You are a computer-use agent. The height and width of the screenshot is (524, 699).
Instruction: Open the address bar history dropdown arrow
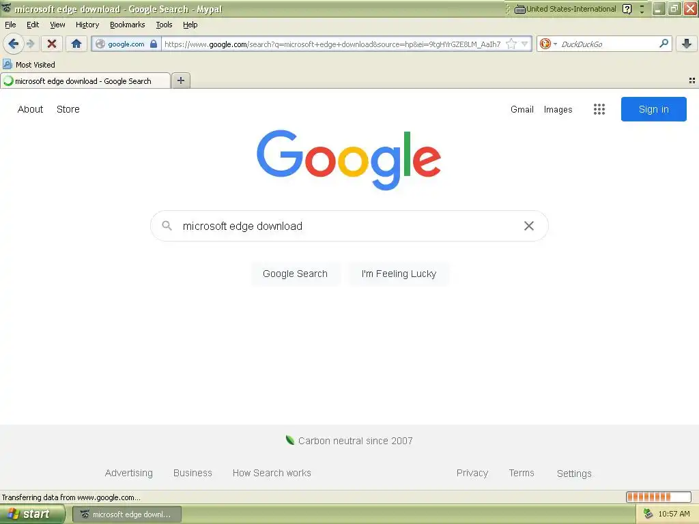[525, 44]
